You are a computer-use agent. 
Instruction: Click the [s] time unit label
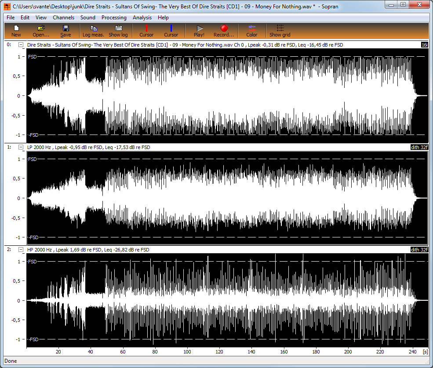tap(425, 352)
